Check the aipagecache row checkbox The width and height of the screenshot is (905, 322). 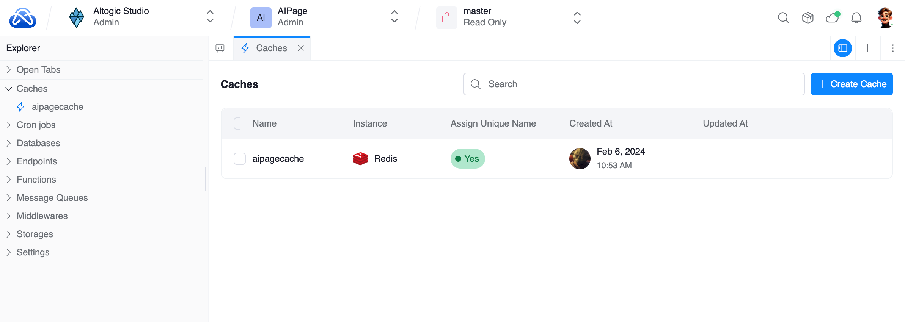point(240,159)
